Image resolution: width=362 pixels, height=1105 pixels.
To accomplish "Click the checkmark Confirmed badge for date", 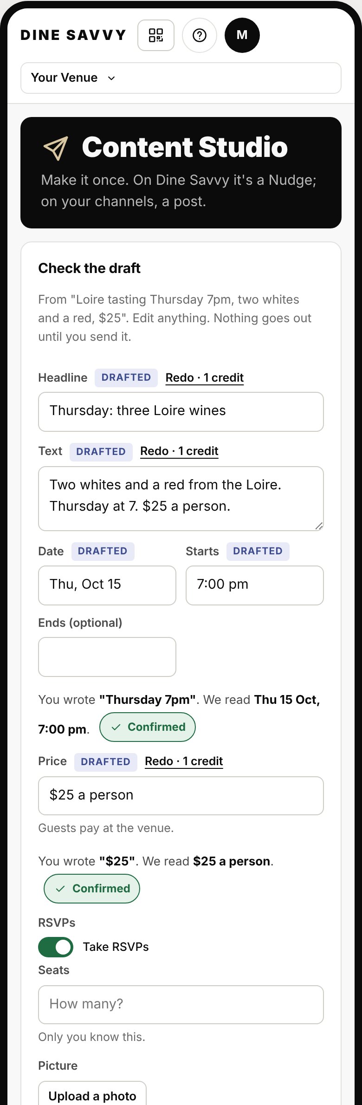I will click(x=148, y=727).
